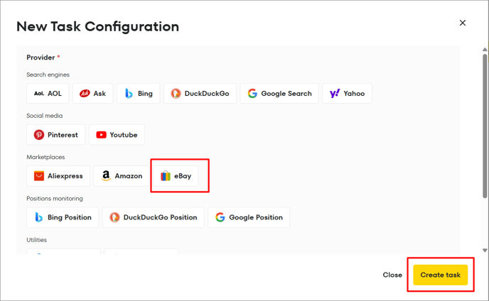This screenshot has width=489, height=301.
Task: Pick the Bing Position provider
Action: 63,217
